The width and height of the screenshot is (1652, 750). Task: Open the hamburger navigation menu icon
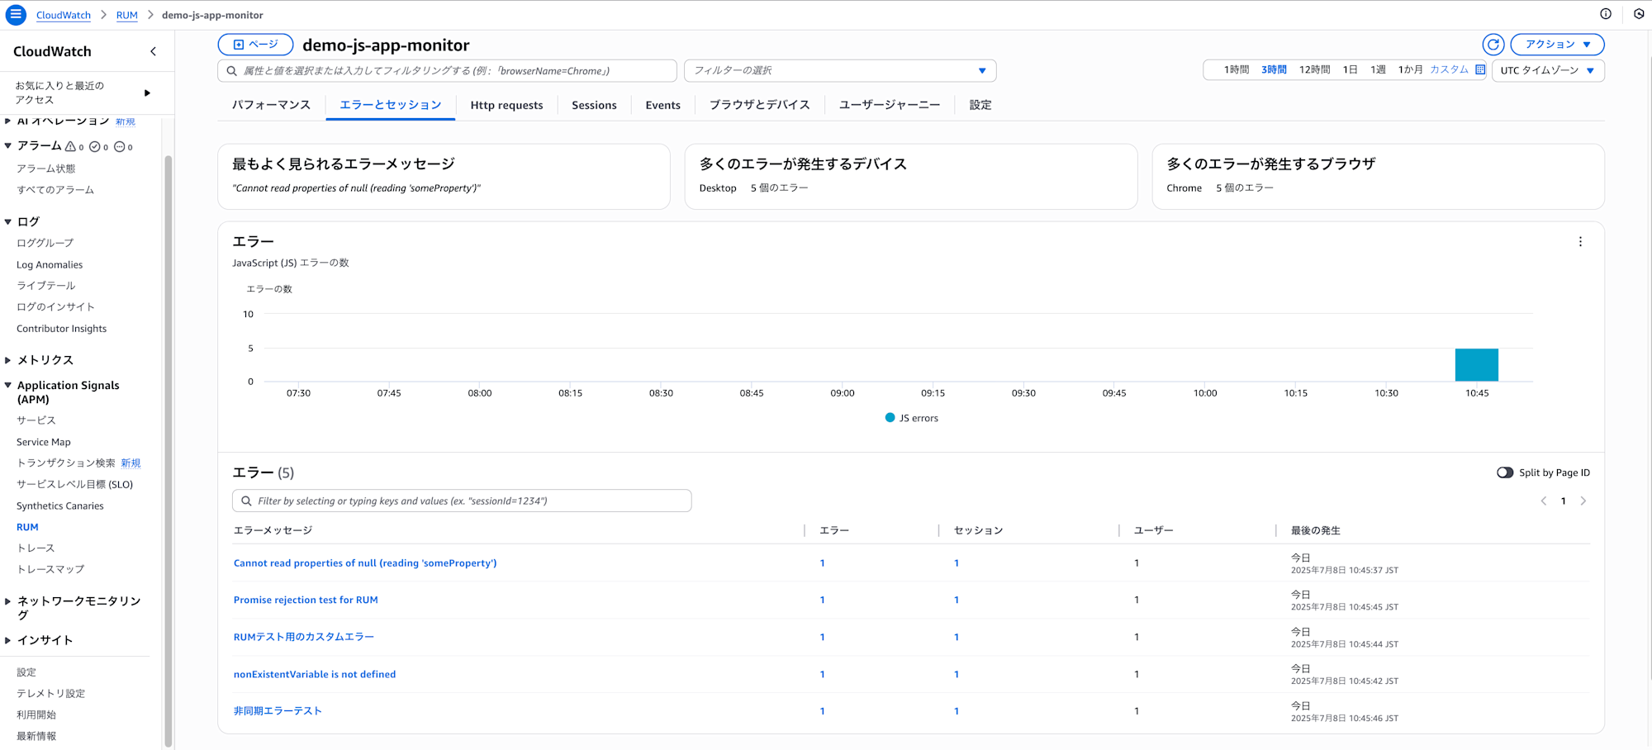16,15
